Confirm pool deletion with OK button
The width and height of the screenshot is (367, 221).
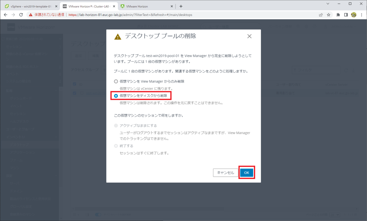247,173
